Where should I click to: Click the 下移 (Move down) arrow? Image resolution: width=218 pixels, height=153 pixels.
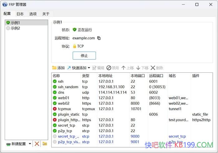point(138,68)
